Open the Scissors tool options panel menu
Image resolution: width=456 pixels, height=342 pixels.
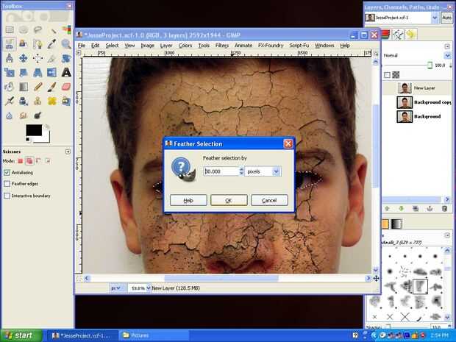pos(68,152)
